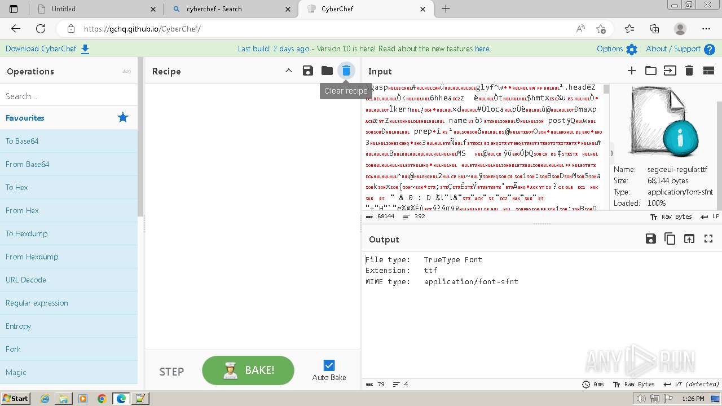Open the browser profile avatar

(x=680, y=29)
